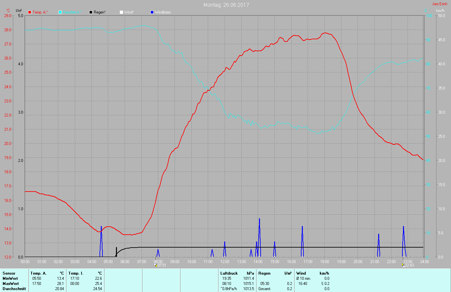Click the Jarz Erich author text
The height and width of the screenshot is (292, 451).
tap(439, 4)
